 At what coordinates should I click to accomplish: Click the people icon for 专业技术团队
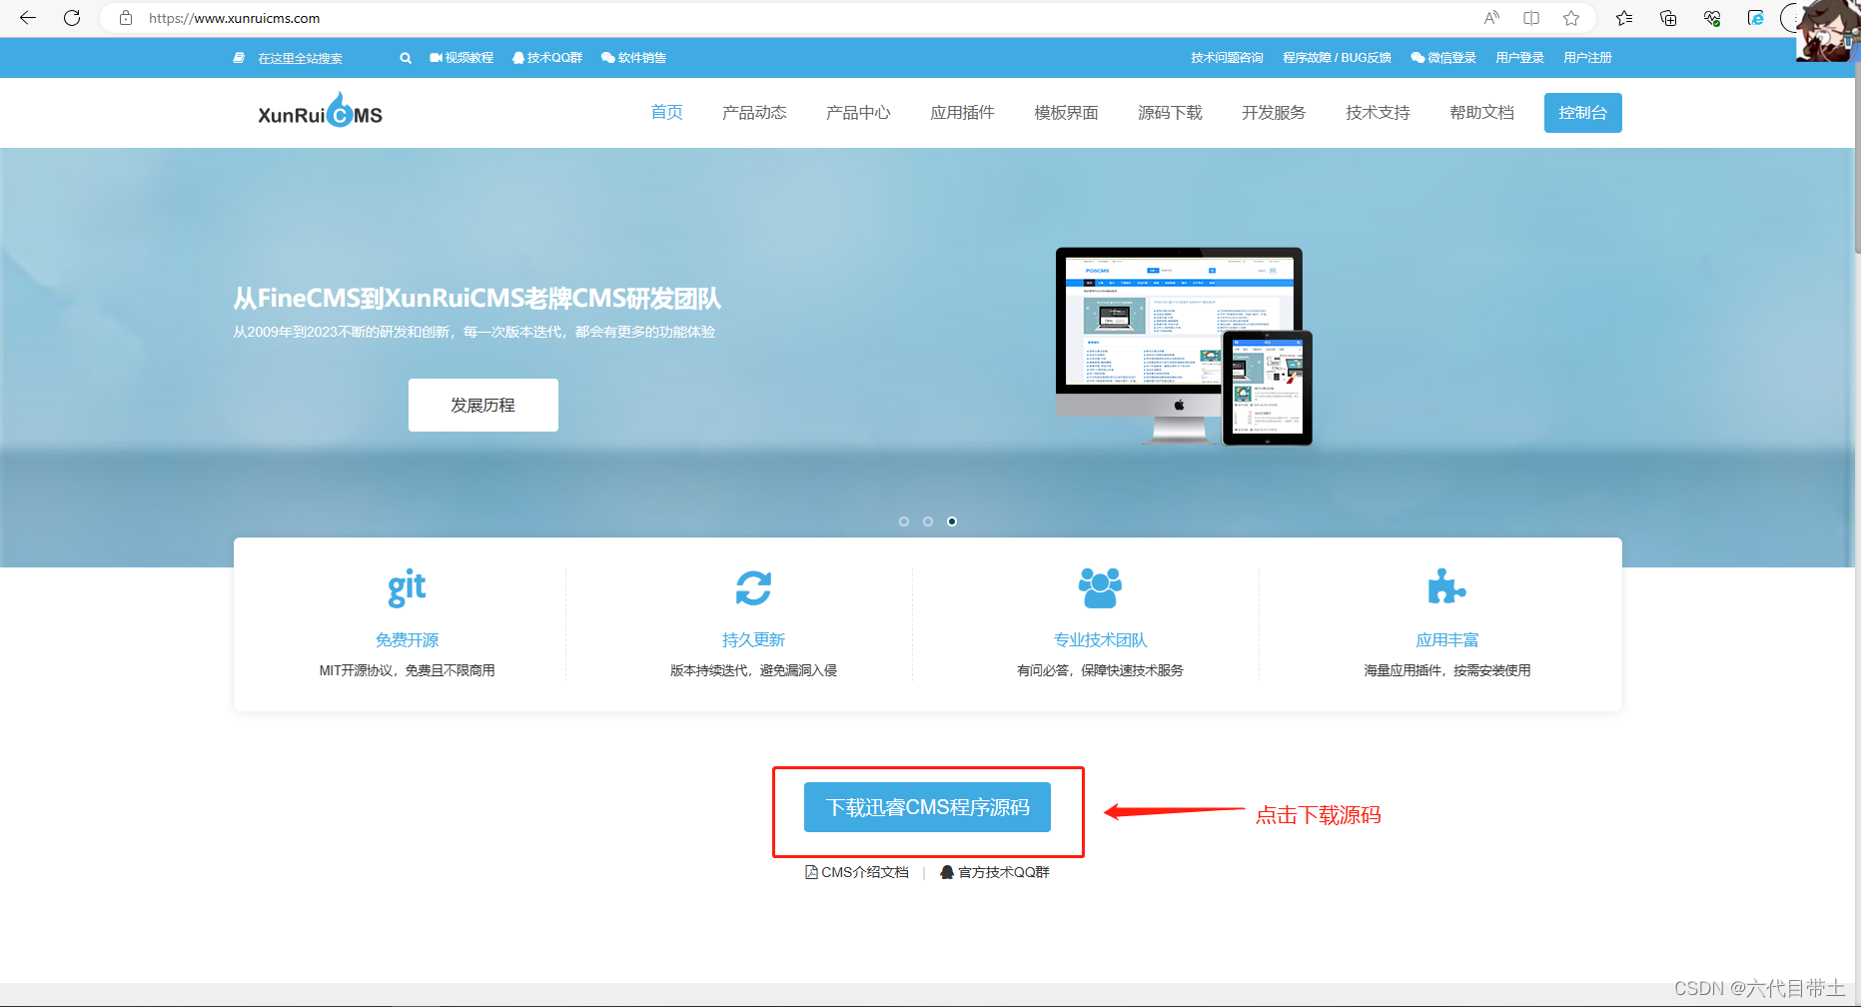pyautogui.click(x=1100, y=587)
